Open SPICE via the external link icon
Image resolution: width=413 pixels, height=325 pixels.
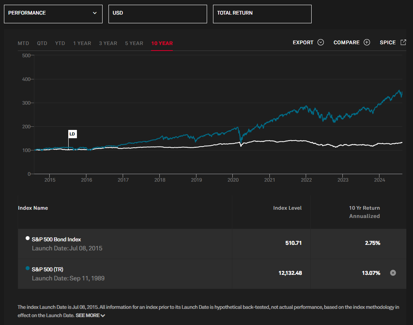point(403,42)
